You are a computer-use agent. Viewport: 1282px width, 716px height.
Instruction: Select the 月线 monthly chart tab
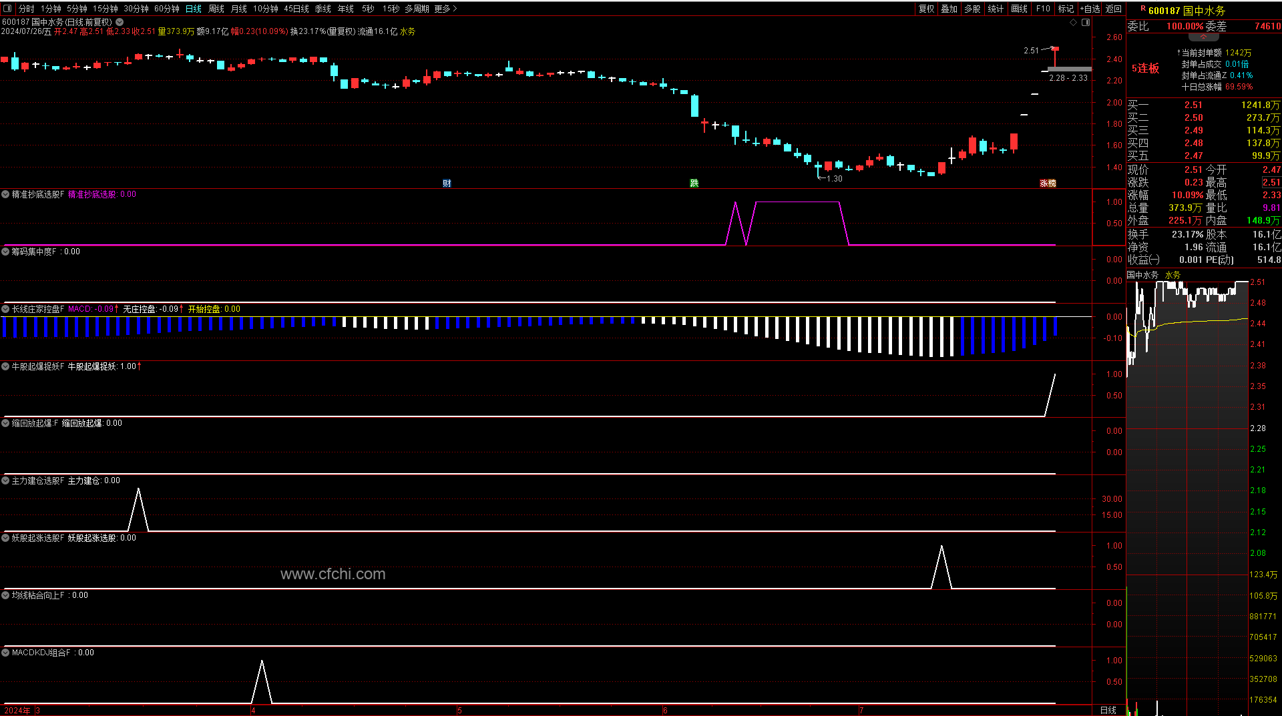tap(239, 9)
